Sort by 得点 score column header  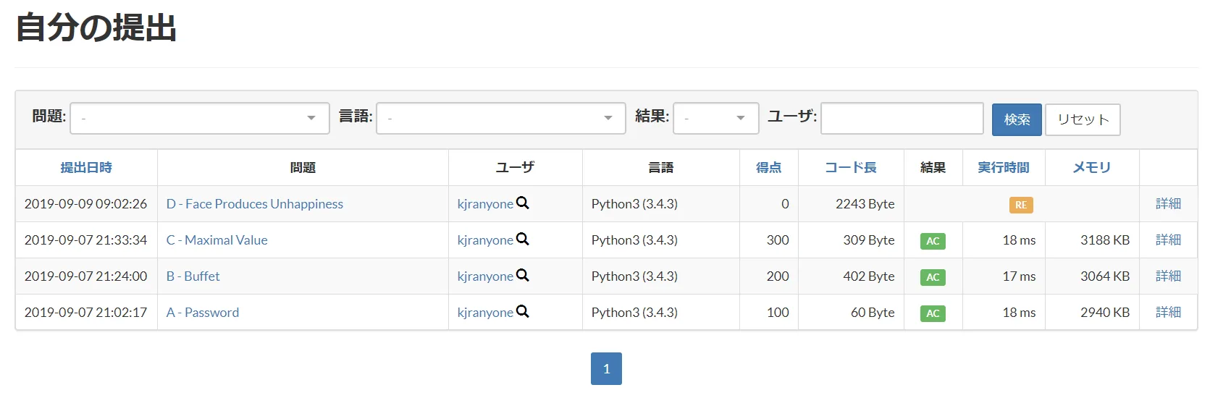click(769, 167)
